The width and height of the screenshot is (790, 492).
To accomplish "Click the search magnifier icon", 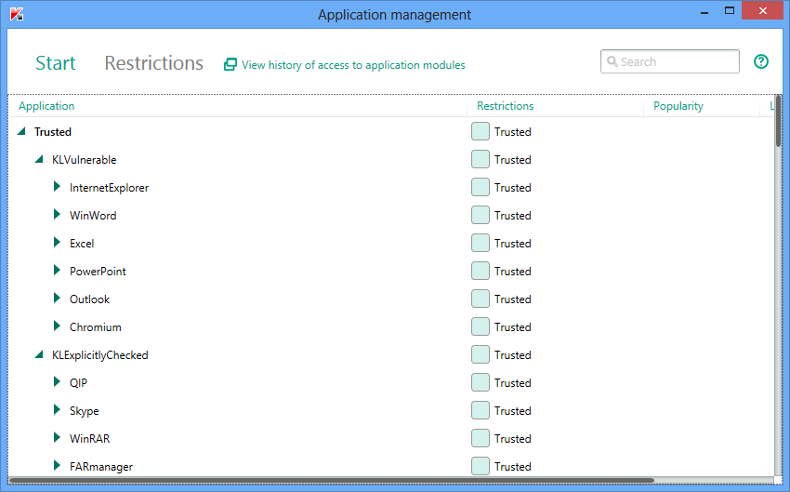I will pos(612,61).
